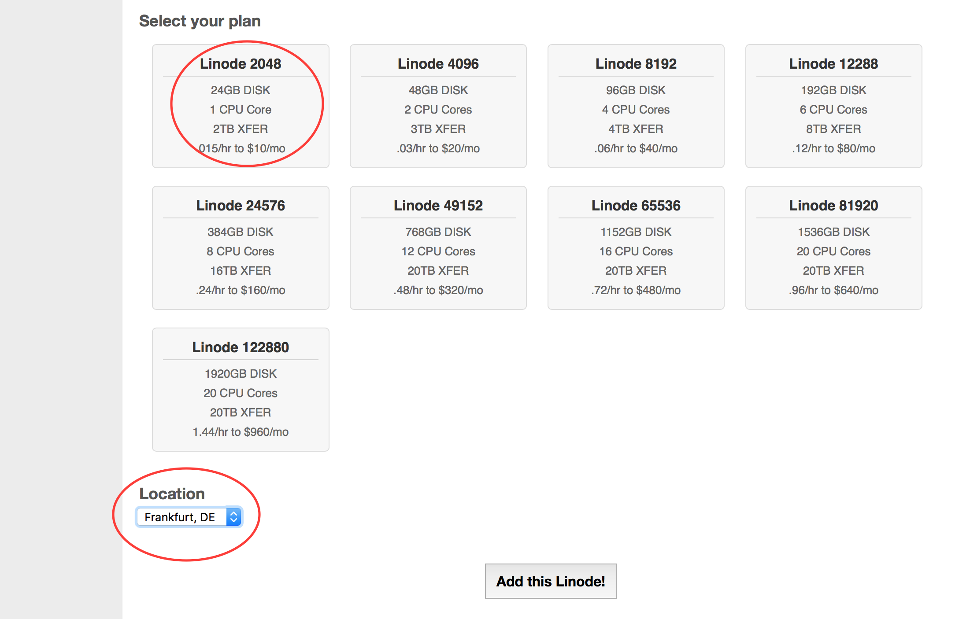
Task: Click the '8 CPU Cores' text
Action: (x=241, y=251)
